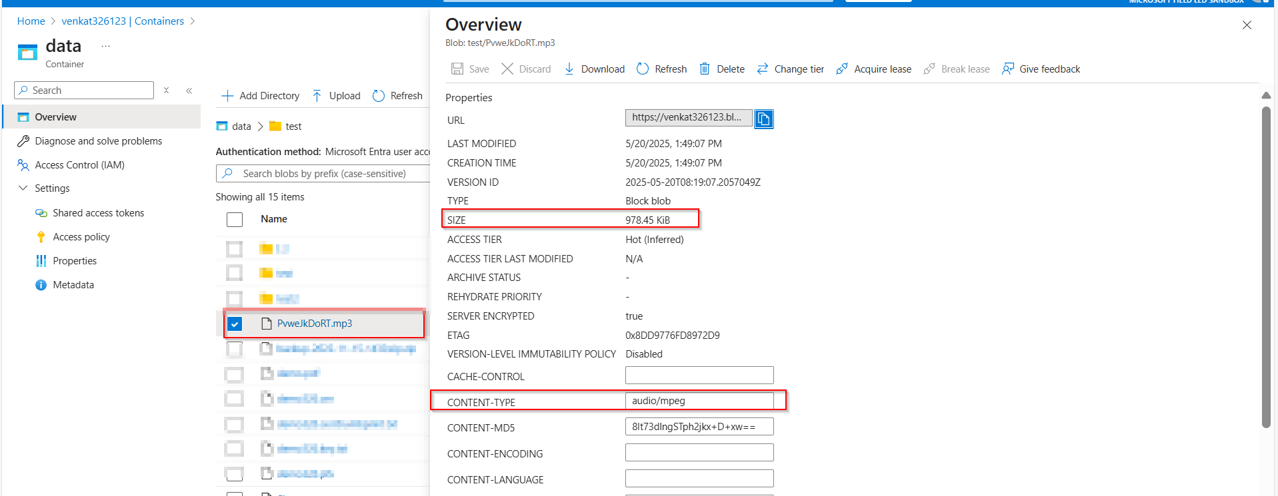Click the CONTENT-LANGUAGE input field
The image size is (1278, 496).
tap(699, 479)
